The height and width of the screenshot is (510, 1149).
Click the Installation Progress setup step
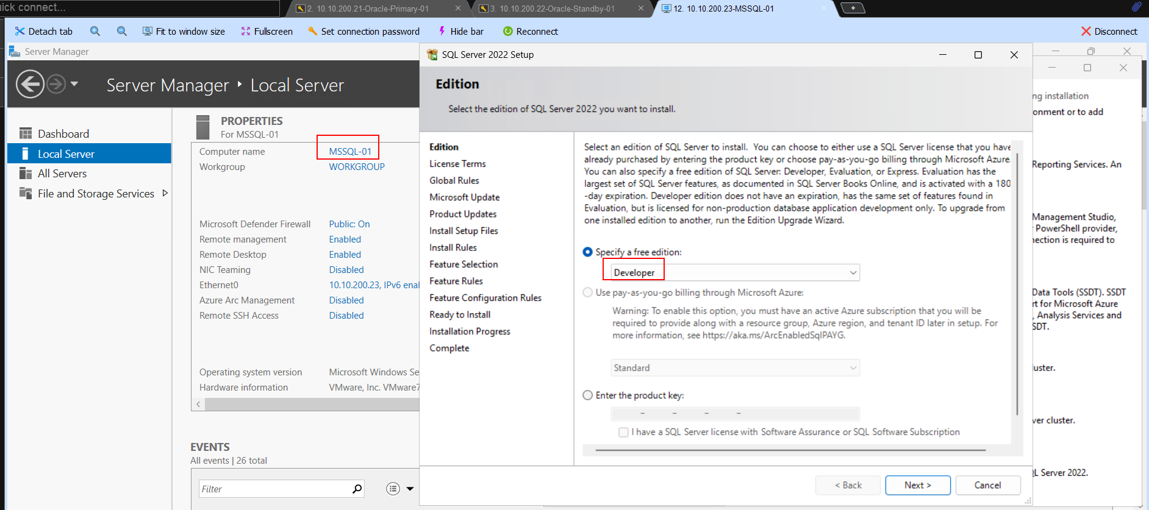tap(470, 331)
